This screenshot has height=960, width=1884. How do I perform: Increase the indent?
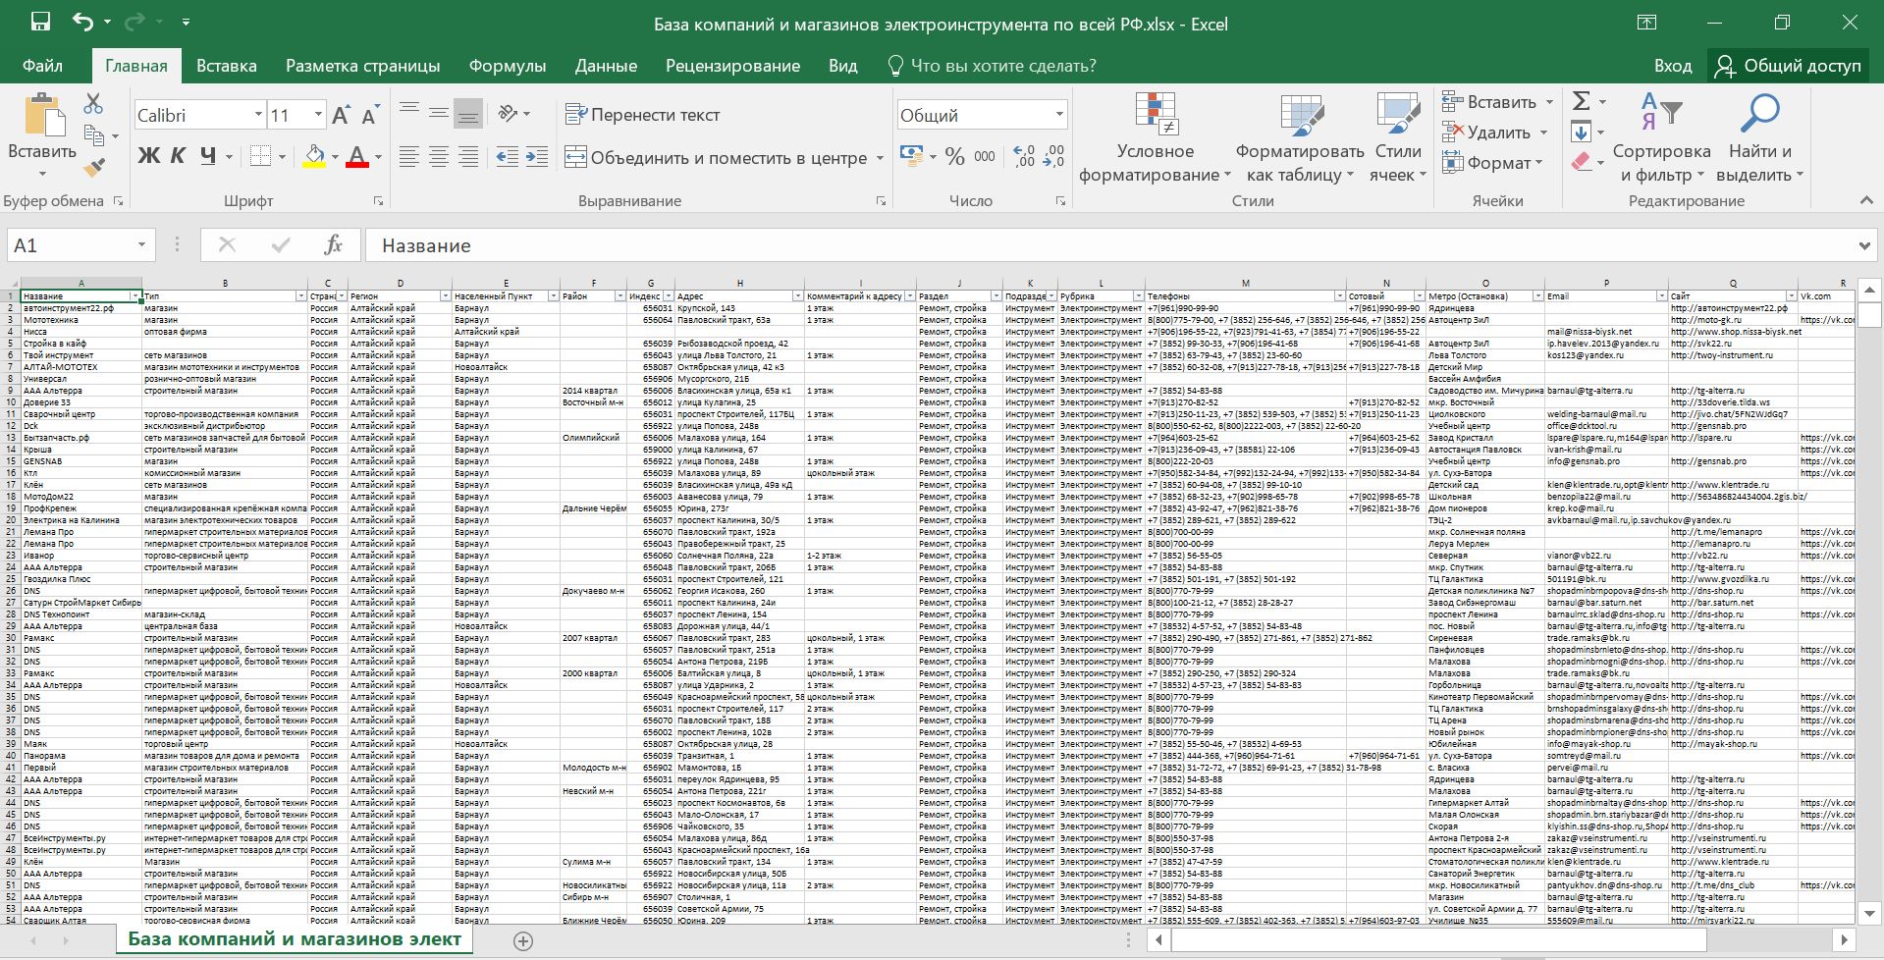537,156
